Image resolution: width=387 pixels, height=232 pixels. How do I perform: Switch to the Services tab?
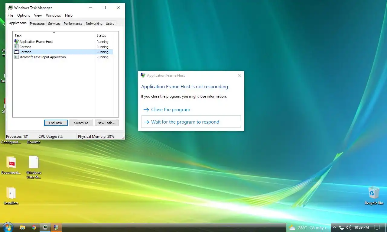click(x=54, y=24)
